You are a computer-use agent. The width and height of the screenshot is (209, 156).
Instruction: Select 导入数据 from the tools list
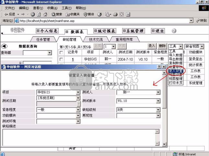pos(176,55)
